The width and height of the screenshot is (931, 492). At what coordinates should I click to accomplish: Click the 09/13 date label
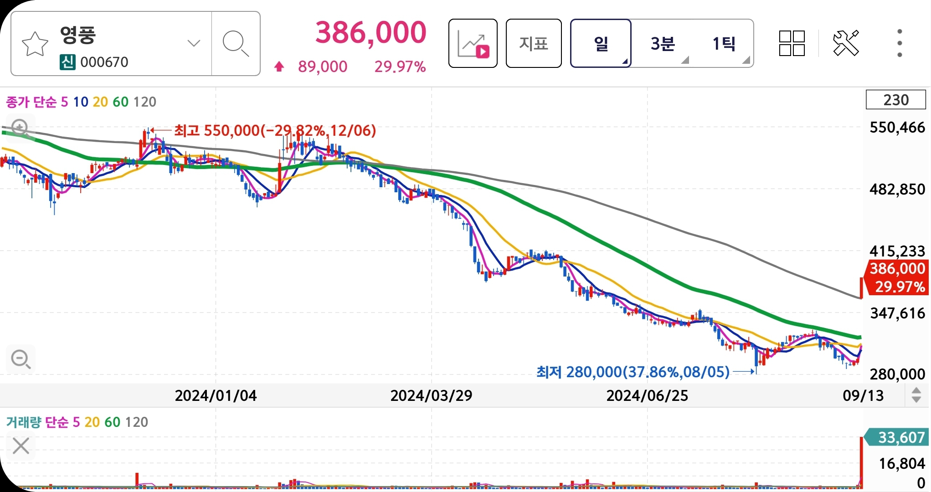point(863,395)
